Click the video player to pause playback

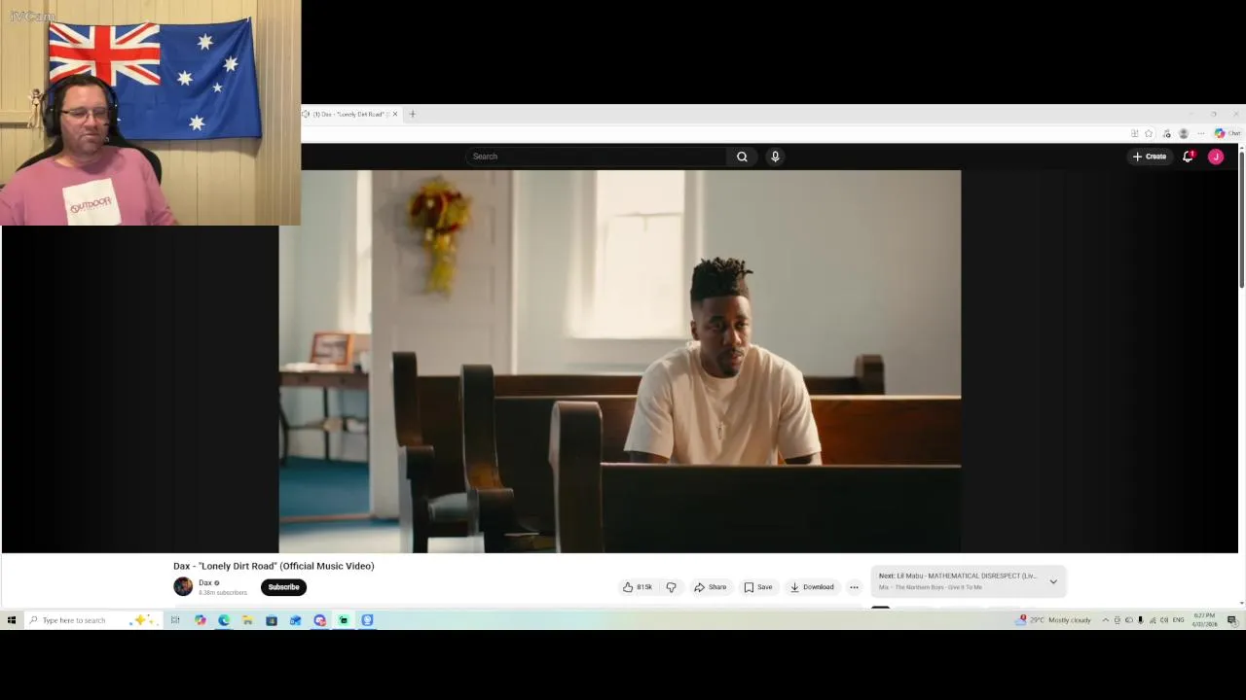click(x=620, y=362)
